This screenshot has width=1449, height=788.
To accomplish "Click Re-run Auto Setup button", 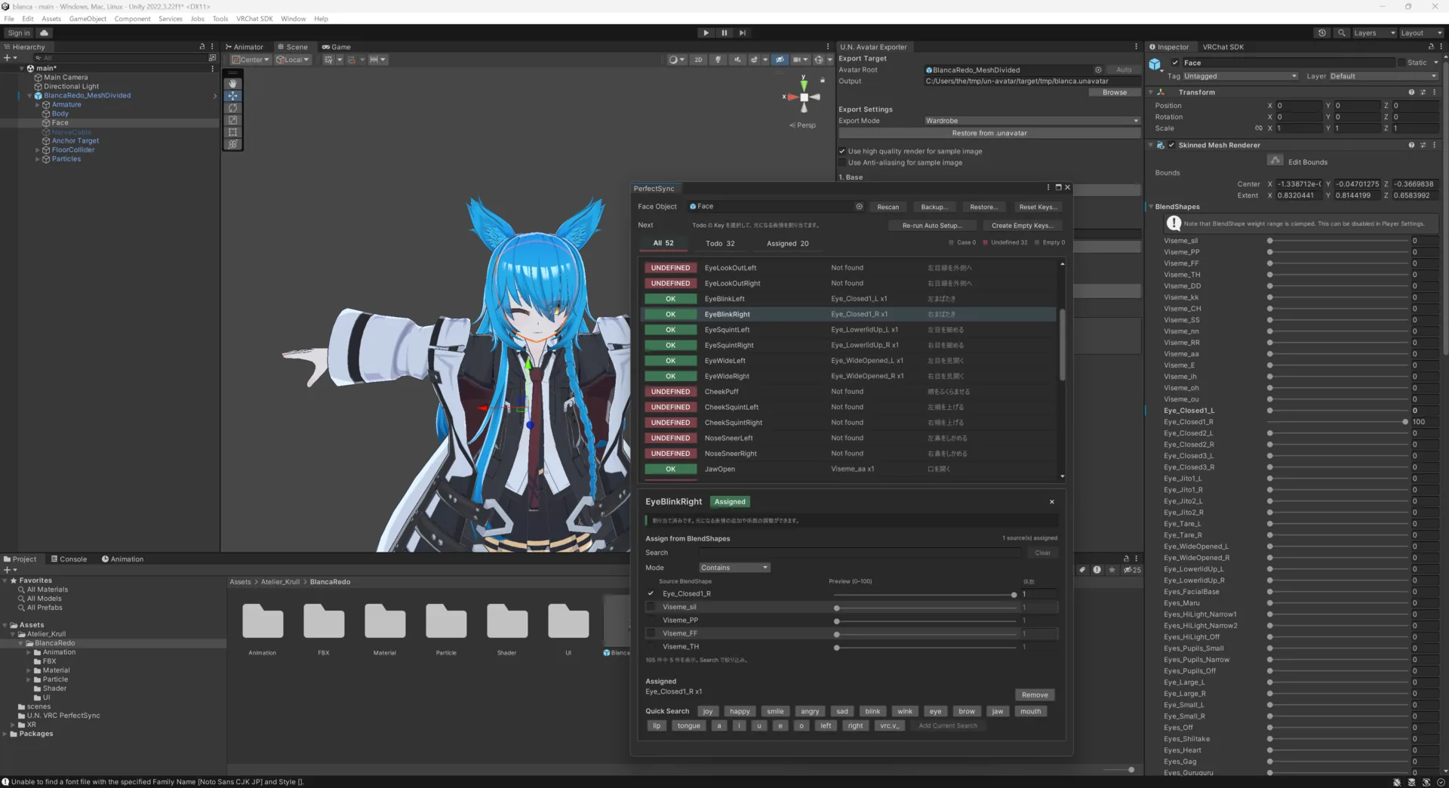I will click(932, 226).
